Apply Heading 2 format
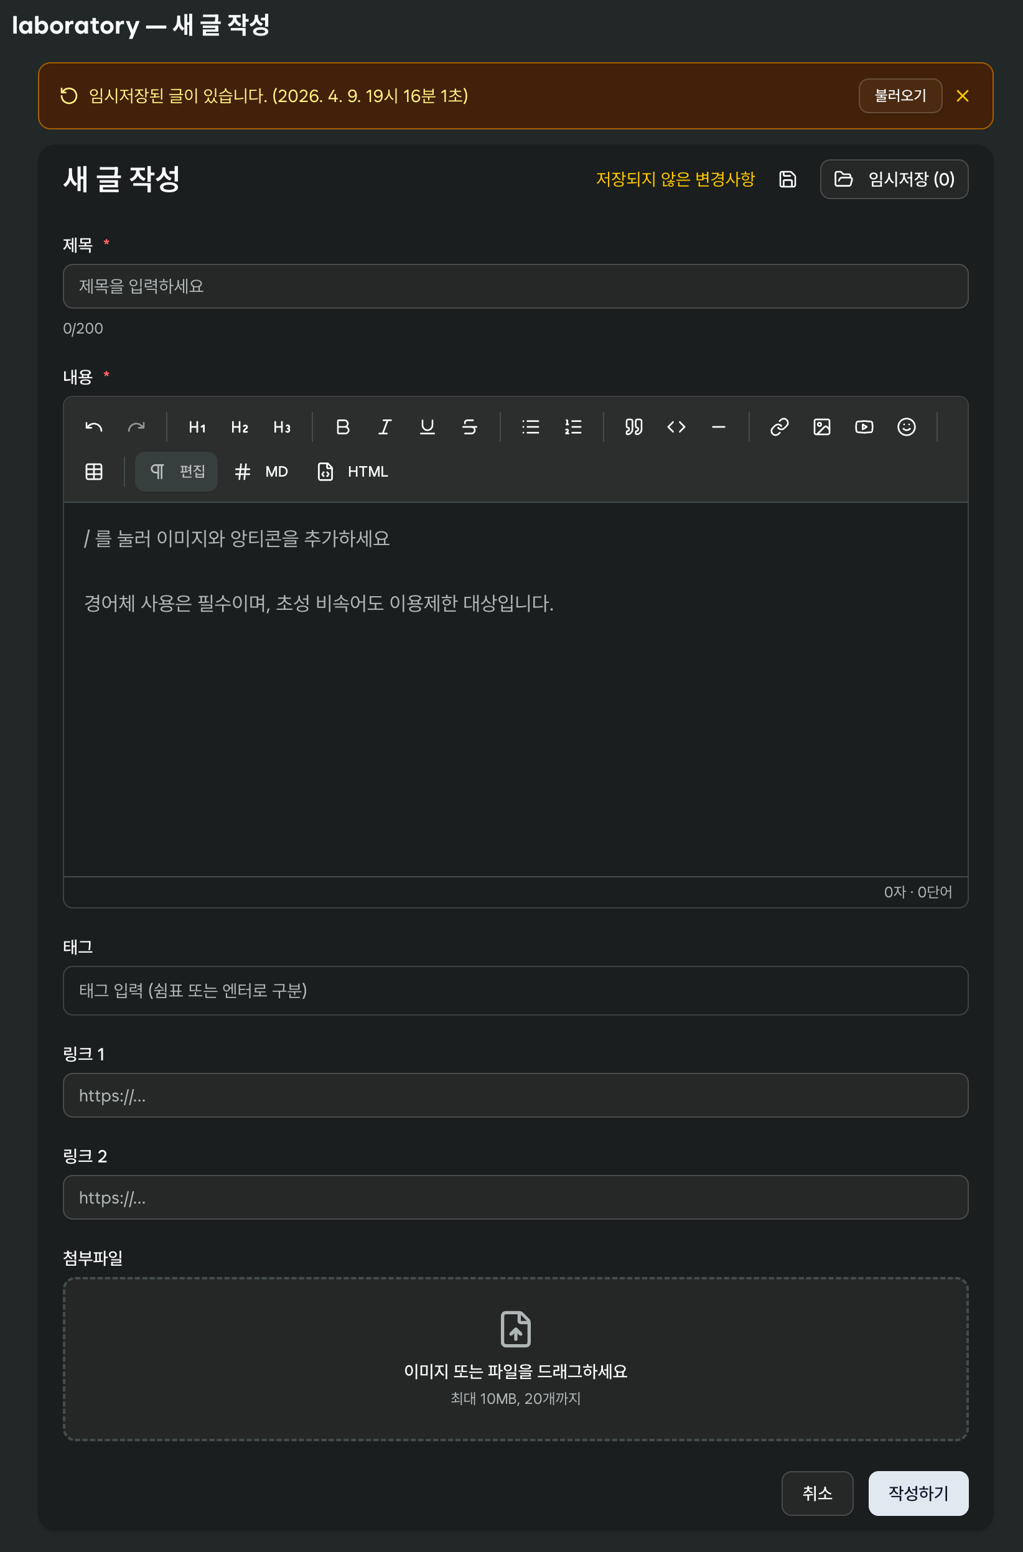Image resolution: width=1023 pixels, height=1552 pixels. [240, 427]
